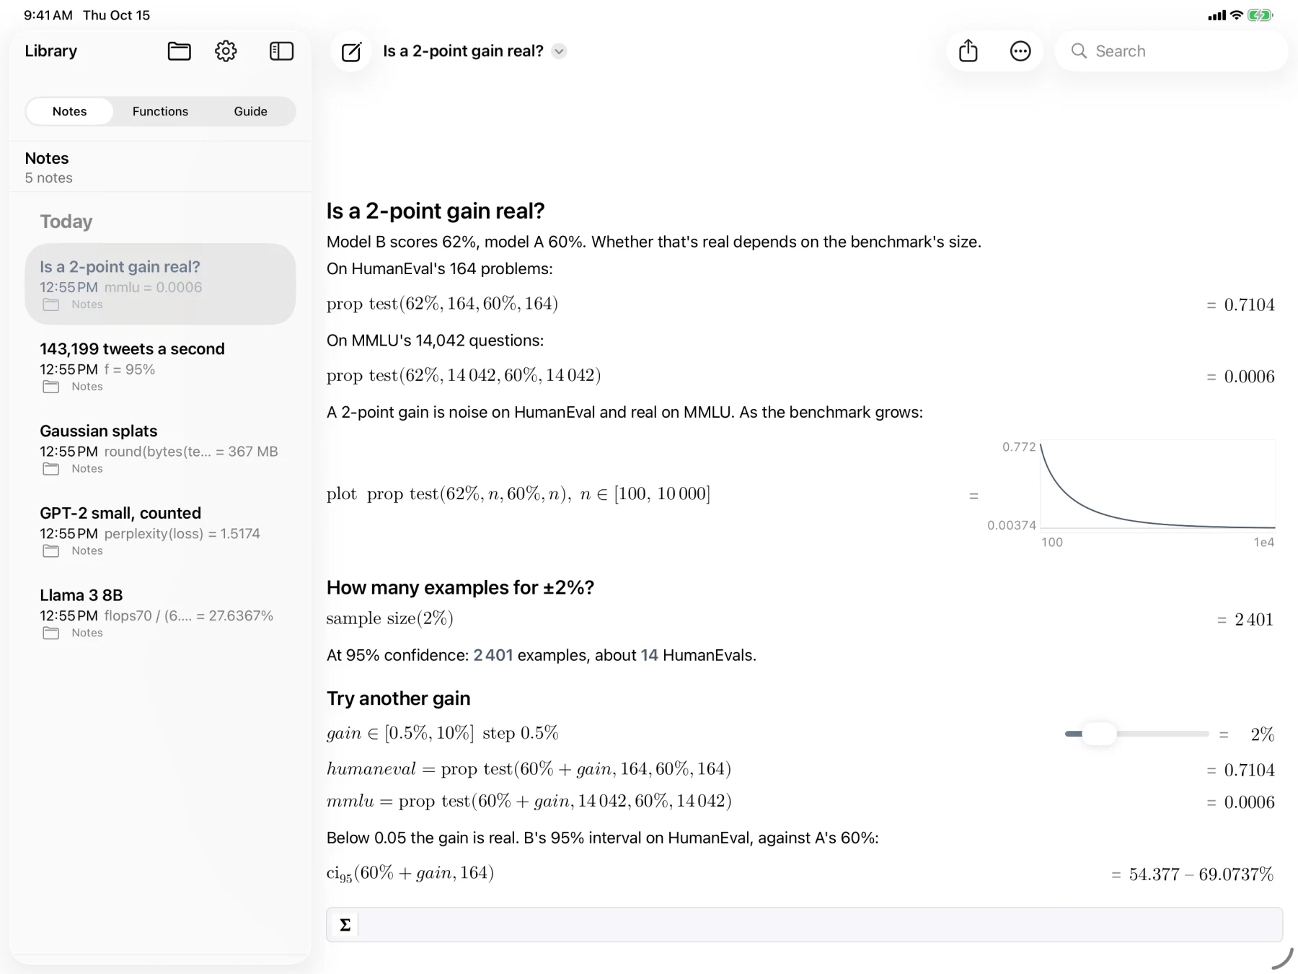Open the '143,199 tweets a second' note
Image resolution: width=1298 pixels, height=974 pixels.
tap(160, 367)
